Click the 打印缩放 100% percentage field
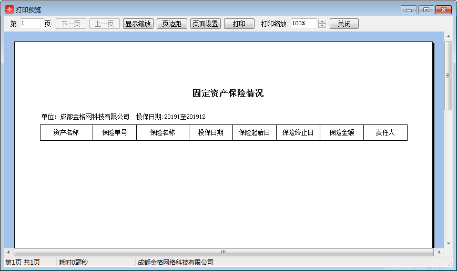Image resolution: width=457 pixels, height=271 pixels. (303, 24)
